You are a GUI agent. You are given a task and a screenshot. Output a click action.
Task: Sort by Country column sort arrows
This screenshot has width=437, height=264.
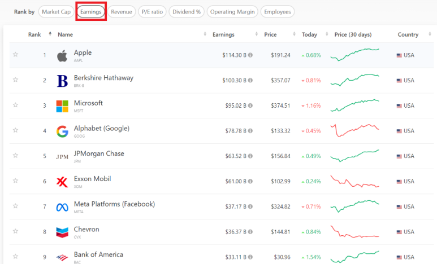pos(430,34)
